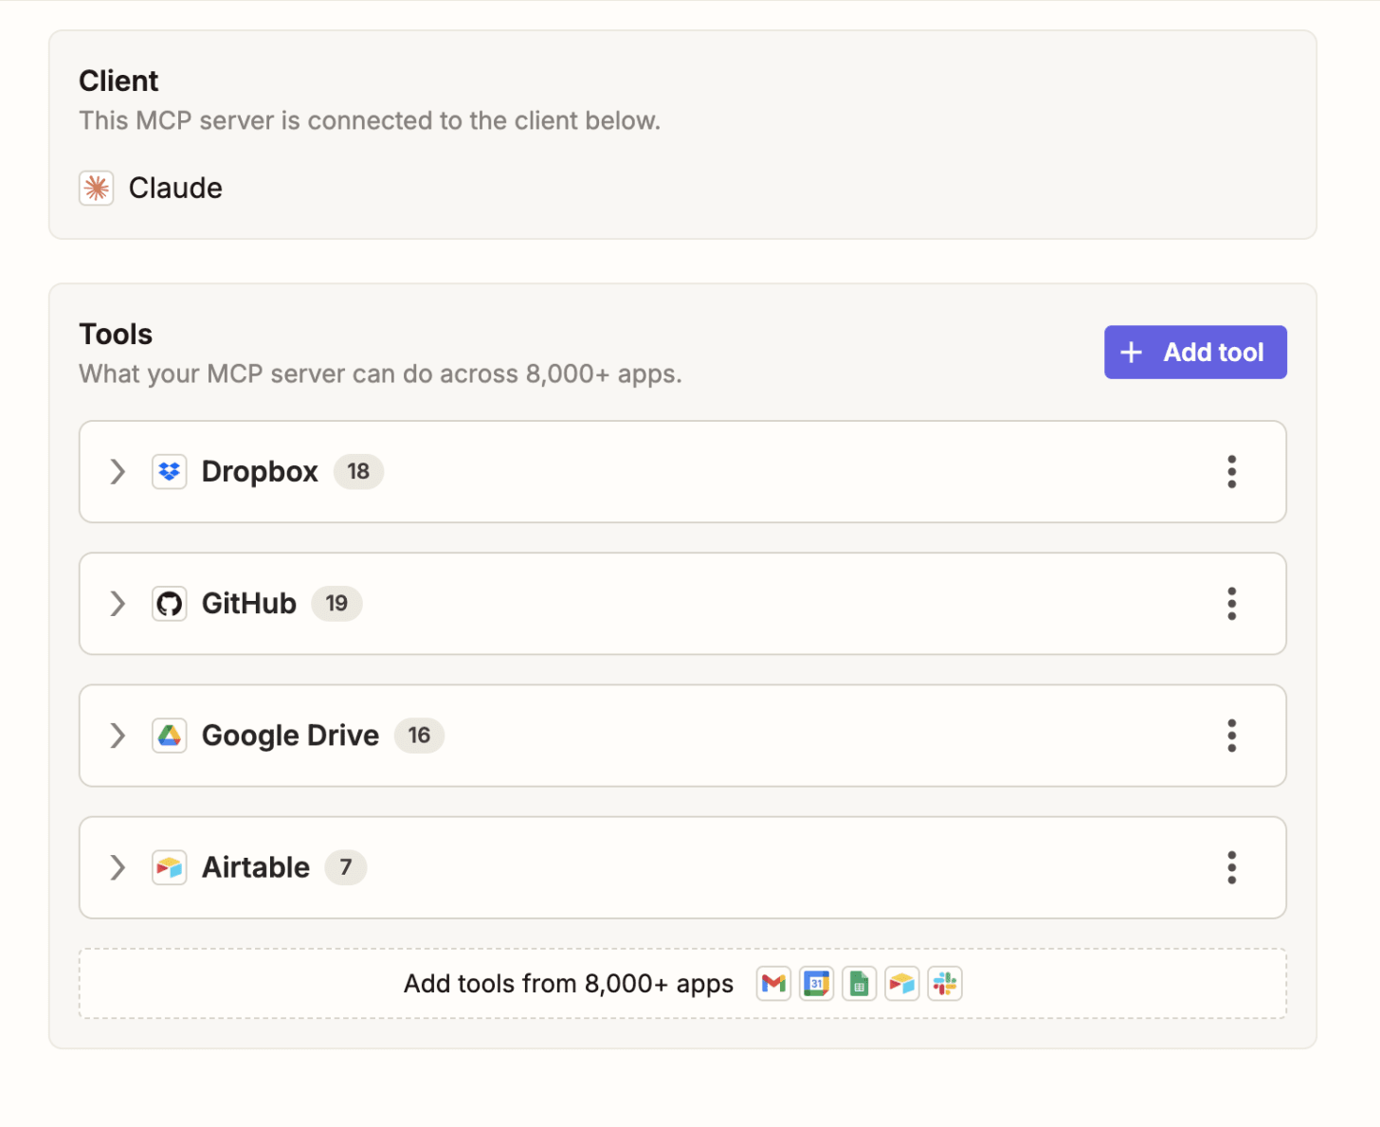Expand the Google Drive tools chevron
The image size is (1380, 1127).
tap(118, 736)
